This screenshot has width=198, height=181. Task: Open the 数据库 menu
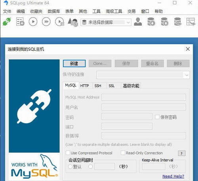tap(54, 11)
